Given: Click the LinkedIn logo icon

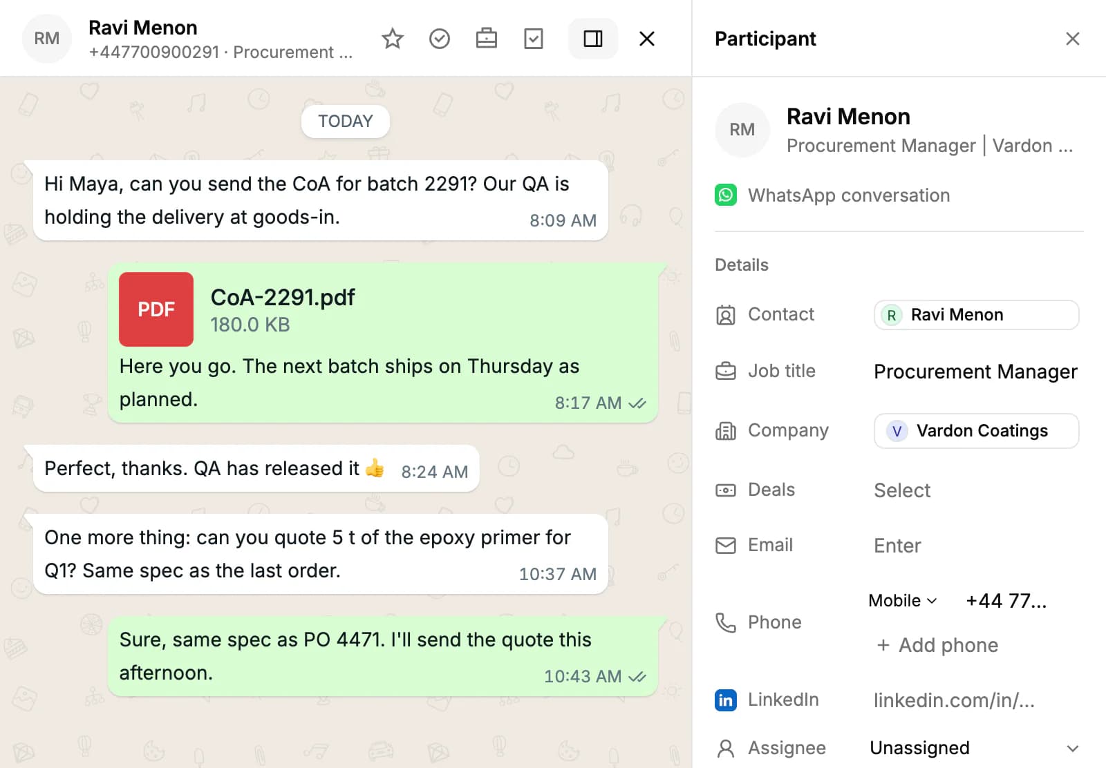Looking at the screenshot, I should point(726,700).
